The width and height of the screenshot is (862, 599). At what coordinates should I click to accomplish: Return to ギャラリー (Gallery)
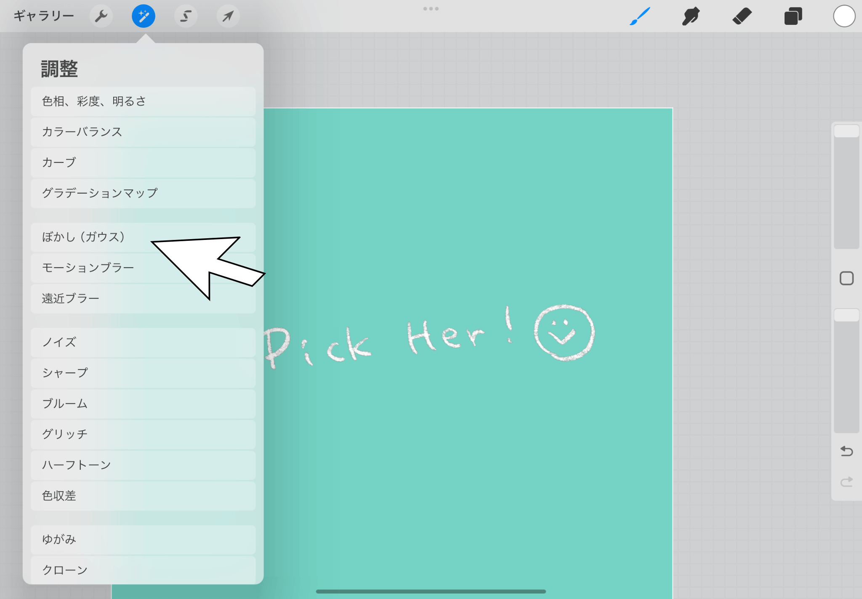point(44,16)
